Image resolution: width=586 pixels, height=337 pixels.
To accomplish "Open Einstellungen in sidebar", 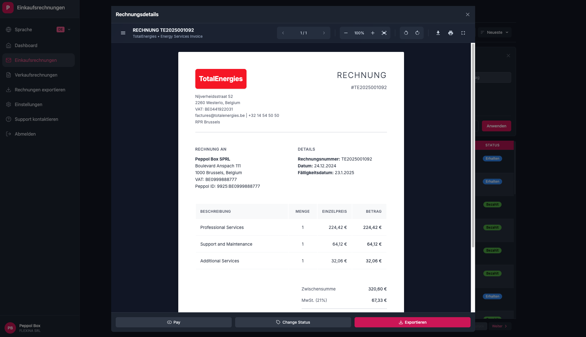I will pos(38,104).
